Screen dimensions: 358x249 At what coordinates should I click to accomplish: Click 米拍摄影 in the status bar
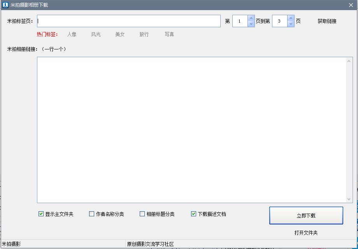coord(11,244)
